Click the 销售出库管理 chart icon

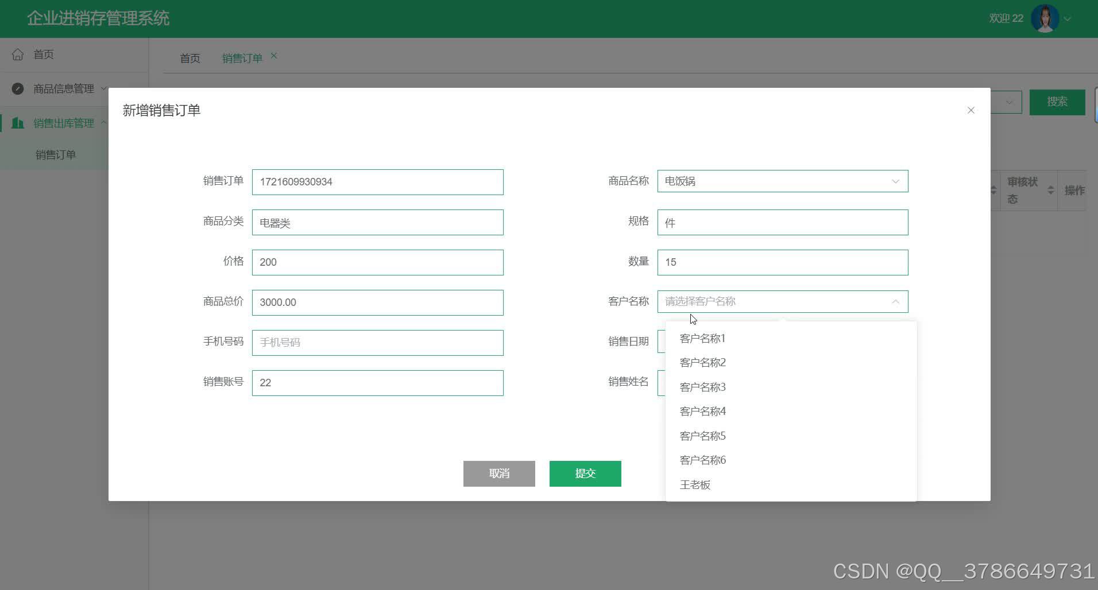(x=18, y=123)
